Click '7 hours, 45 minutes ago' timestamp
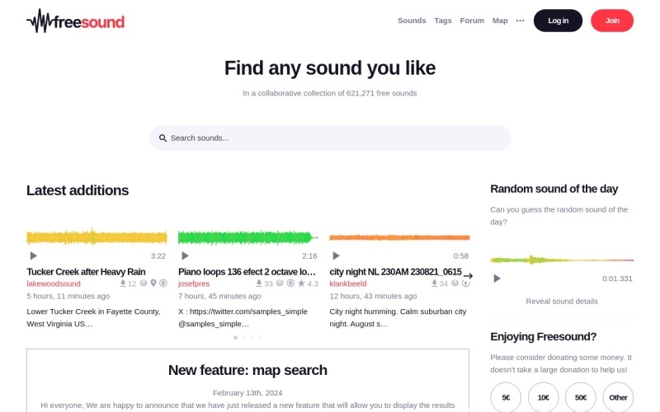 tap(219, 296)
